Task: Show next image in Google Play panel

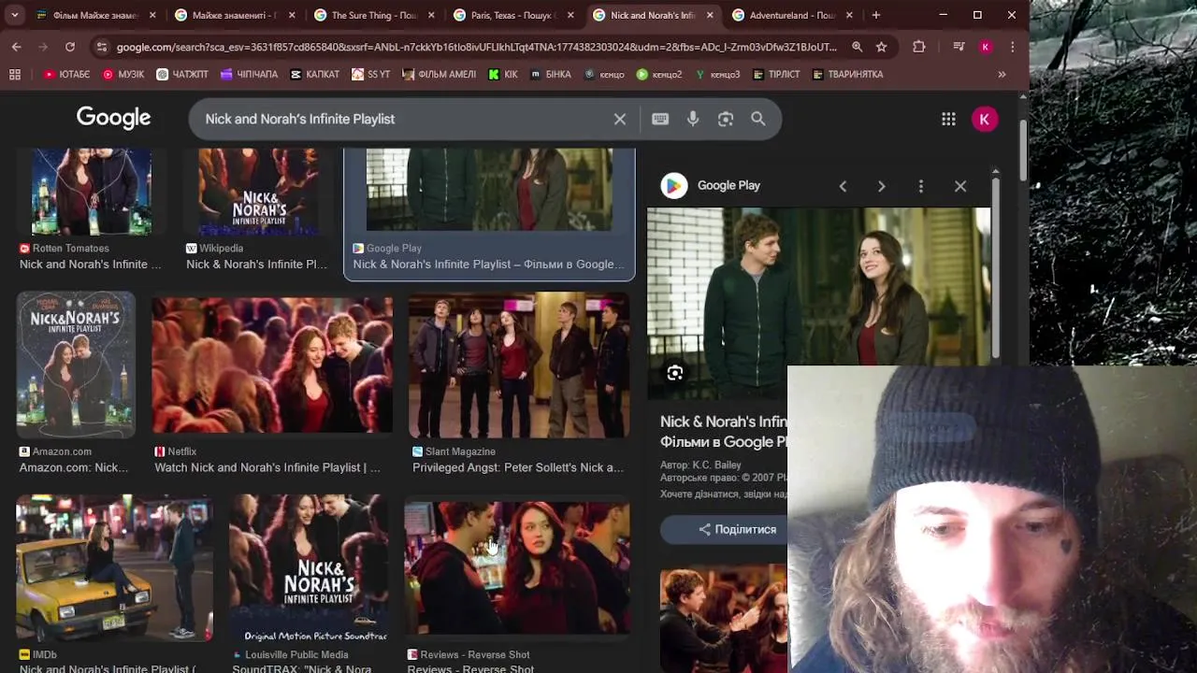Action: 881,186
